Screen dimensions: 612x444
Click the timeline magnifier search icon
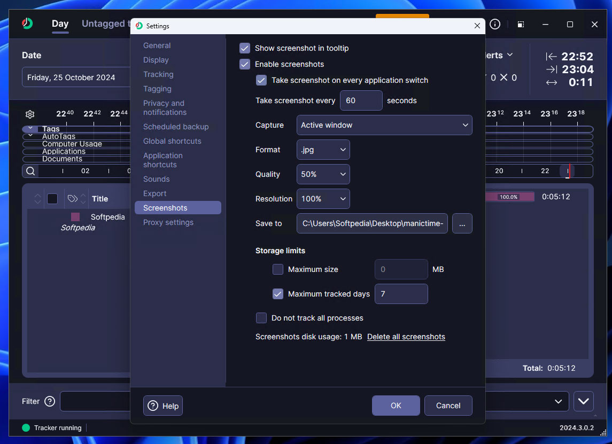(30, 171)
